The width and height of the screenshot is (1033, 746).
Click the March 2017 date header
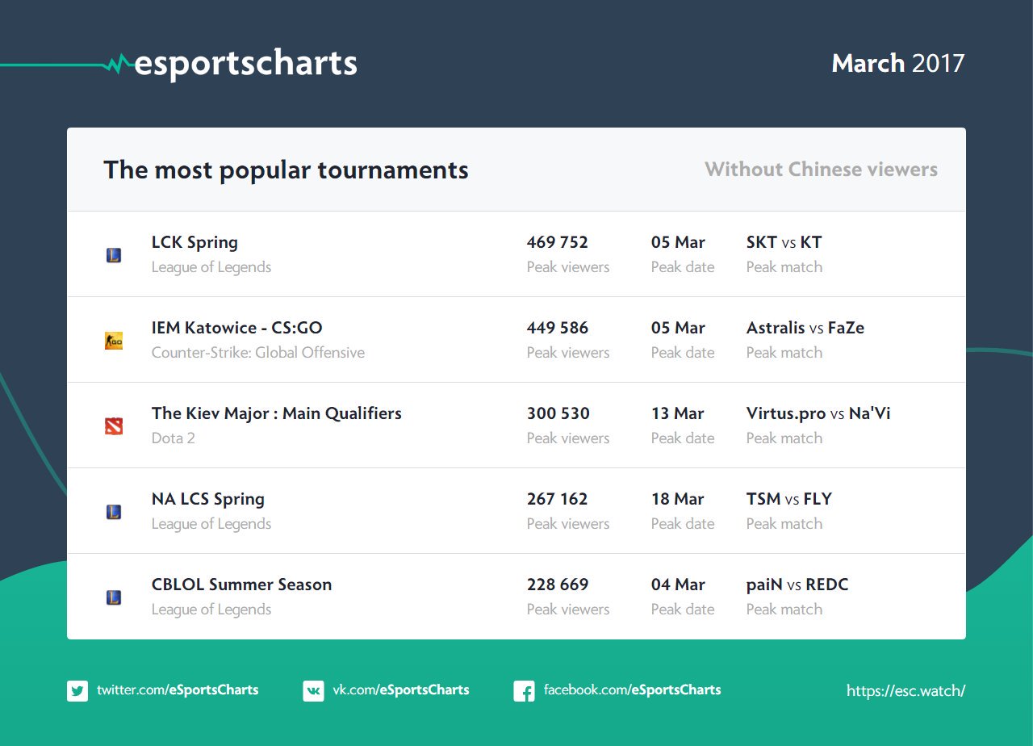point(897,63)
